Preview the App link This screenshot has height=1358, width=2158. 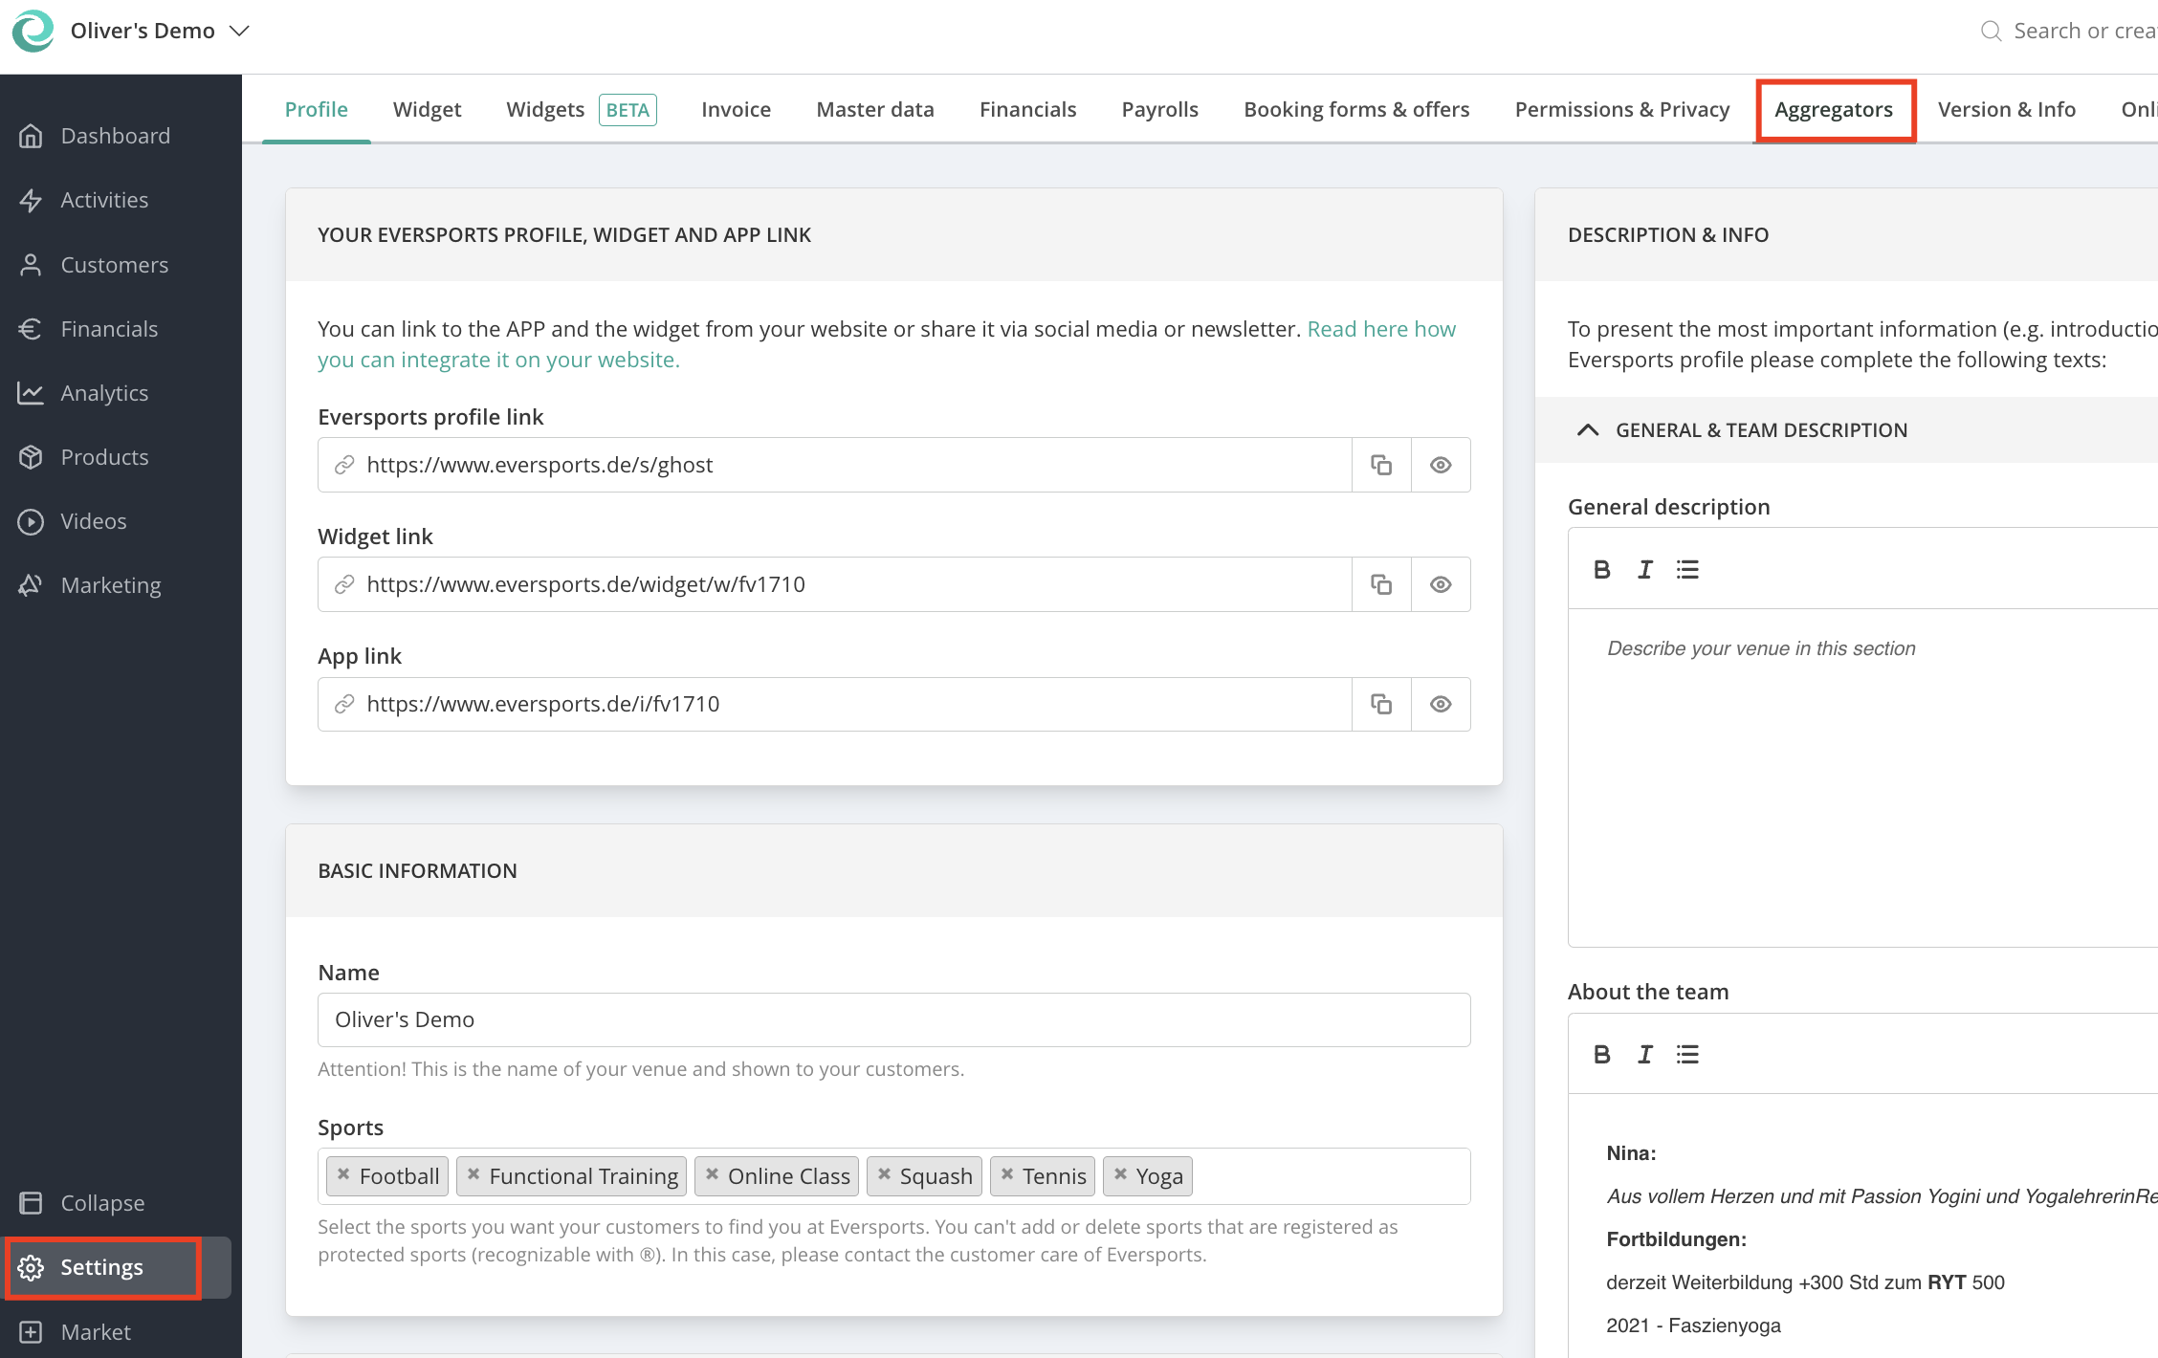tap(1441, 704)
